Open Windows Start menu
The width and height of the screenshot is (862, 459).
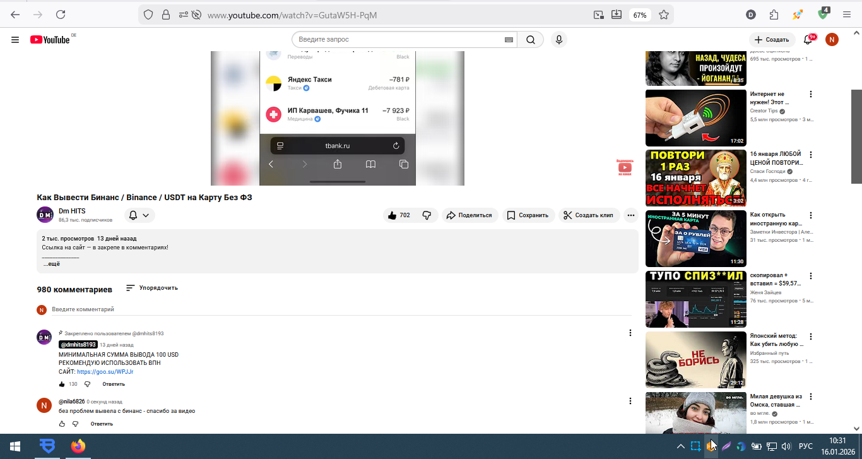point(15,446)
